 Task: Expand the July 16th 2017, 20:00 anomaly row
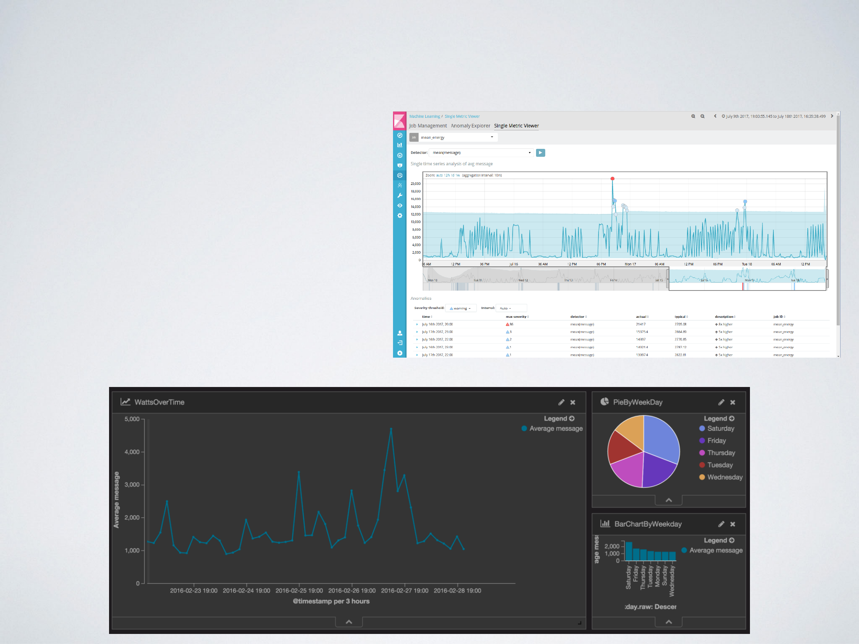click(417, 325)
